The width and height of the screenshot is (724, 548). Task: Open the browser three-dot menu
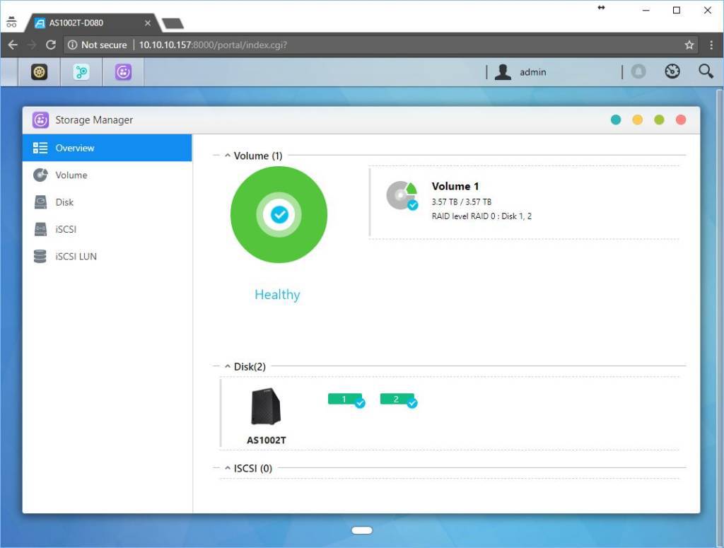point(711,45)
